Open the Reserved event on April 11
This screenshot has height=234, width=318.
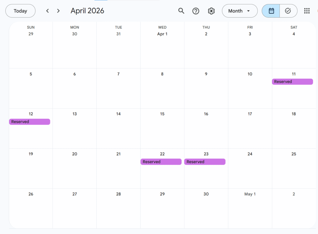[292, 82]
